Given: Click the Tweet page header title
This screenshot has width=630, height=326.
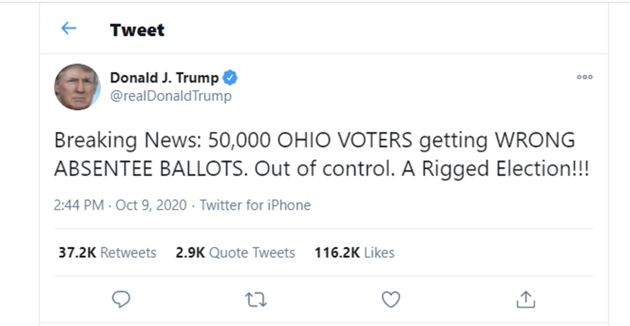Looking at the screenshot, I should (x=137, y=30).
